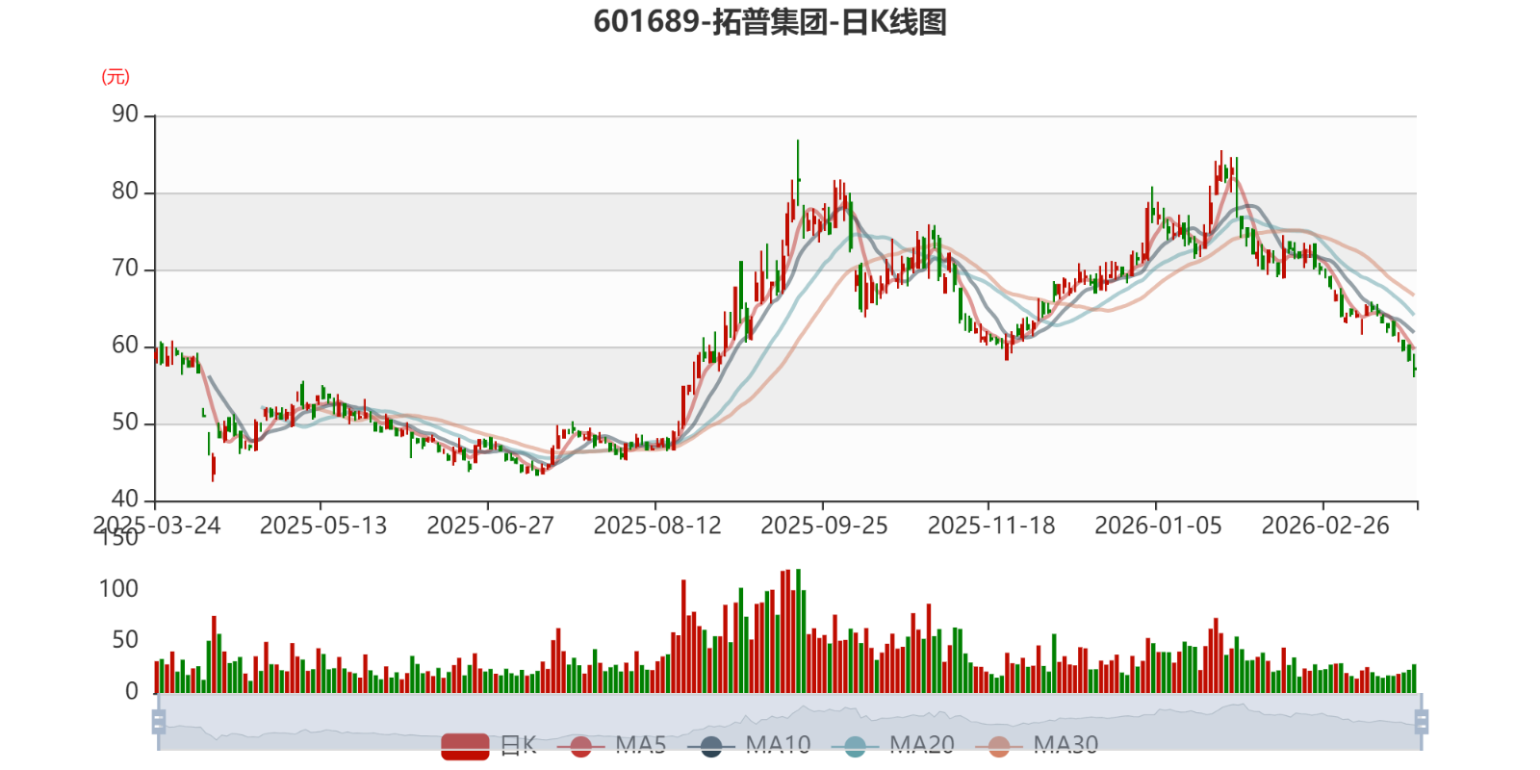Click the 2025-06-27 date axis label
Viewport: 1540px width, 770px height.
point(490,526)
